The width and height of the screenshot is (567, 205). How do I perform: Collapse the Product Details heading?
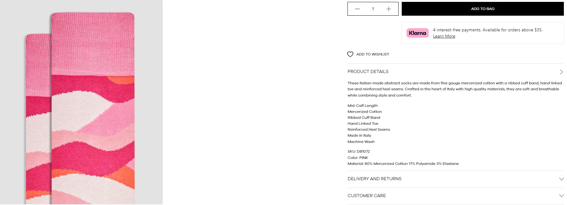click(368, 71)
